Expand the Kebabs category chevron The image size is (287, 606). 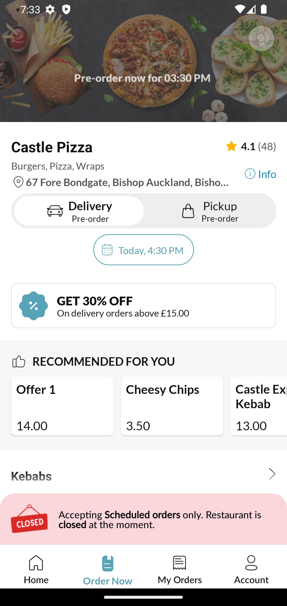(272, 474)
